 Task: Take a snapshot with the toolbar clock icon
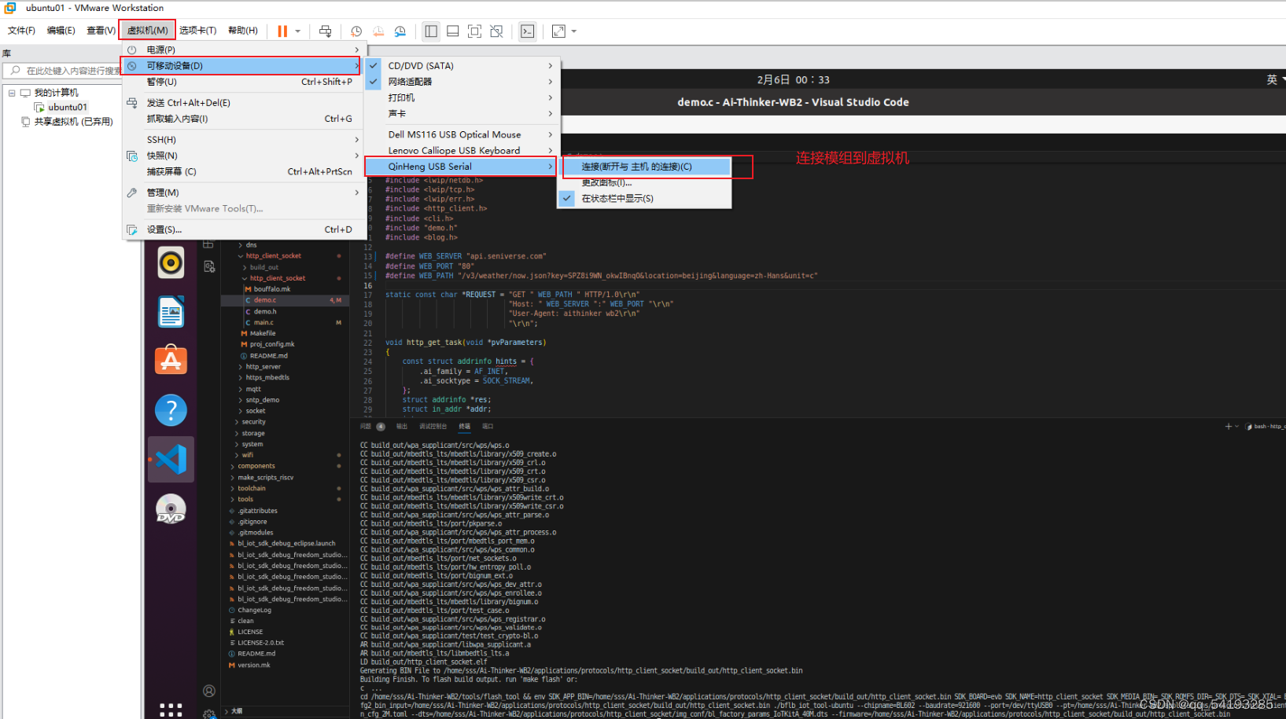pos(356,31)
